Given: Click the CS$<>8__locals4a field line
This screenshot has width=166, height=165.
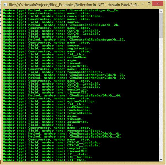Looking at the screenshot, I should point(52,145).
